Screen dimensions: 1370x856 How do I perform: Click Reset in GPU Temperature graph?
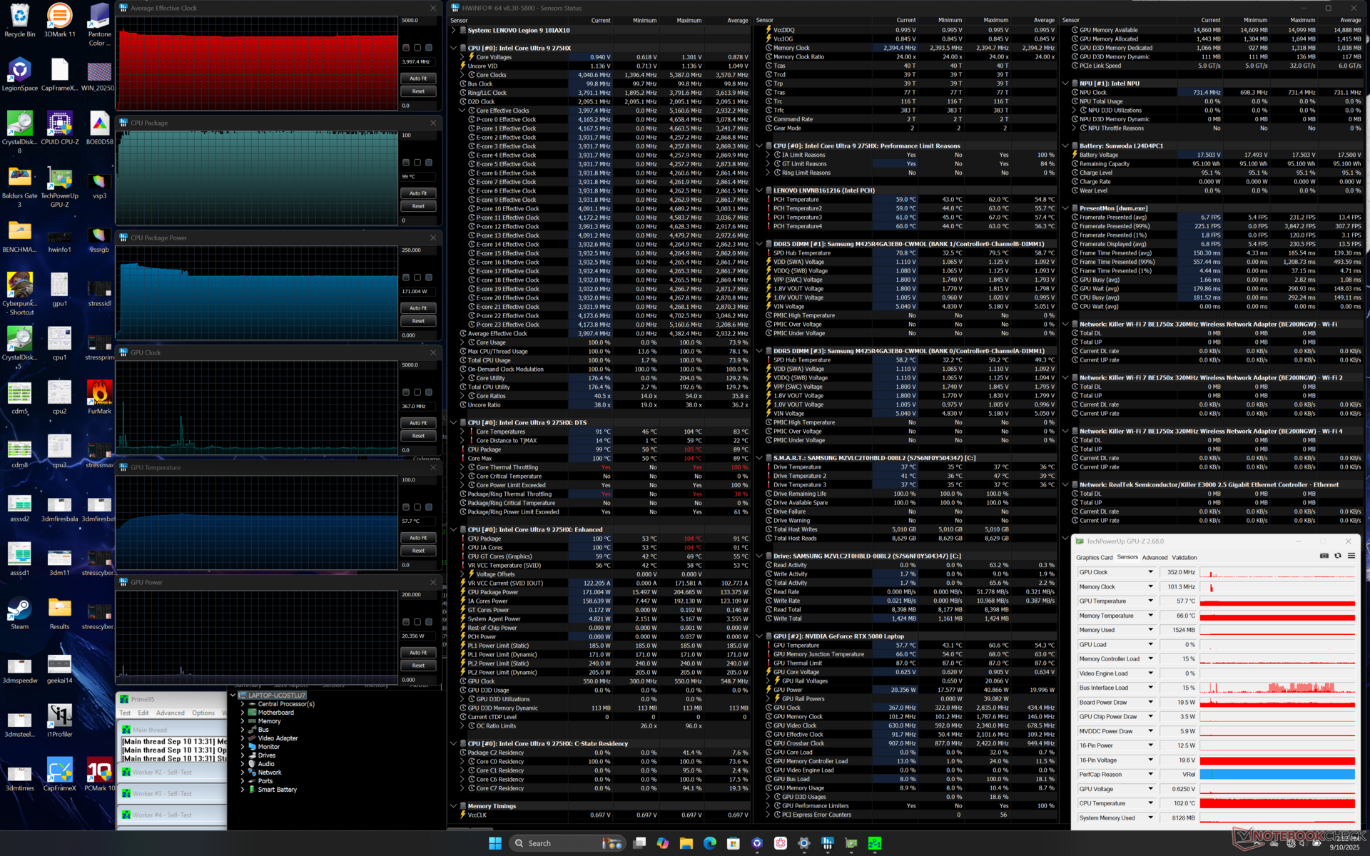[418, 551]
